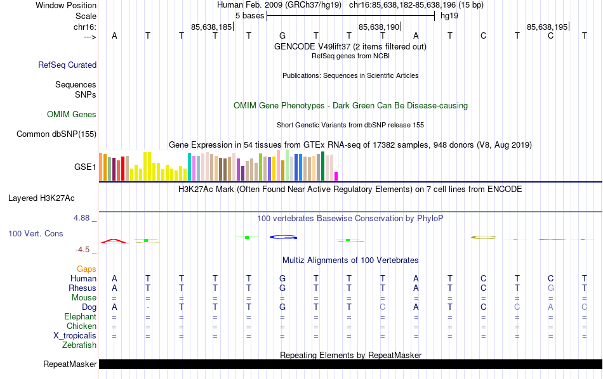Click the red A logo in PhyloP track

point(115,241)
